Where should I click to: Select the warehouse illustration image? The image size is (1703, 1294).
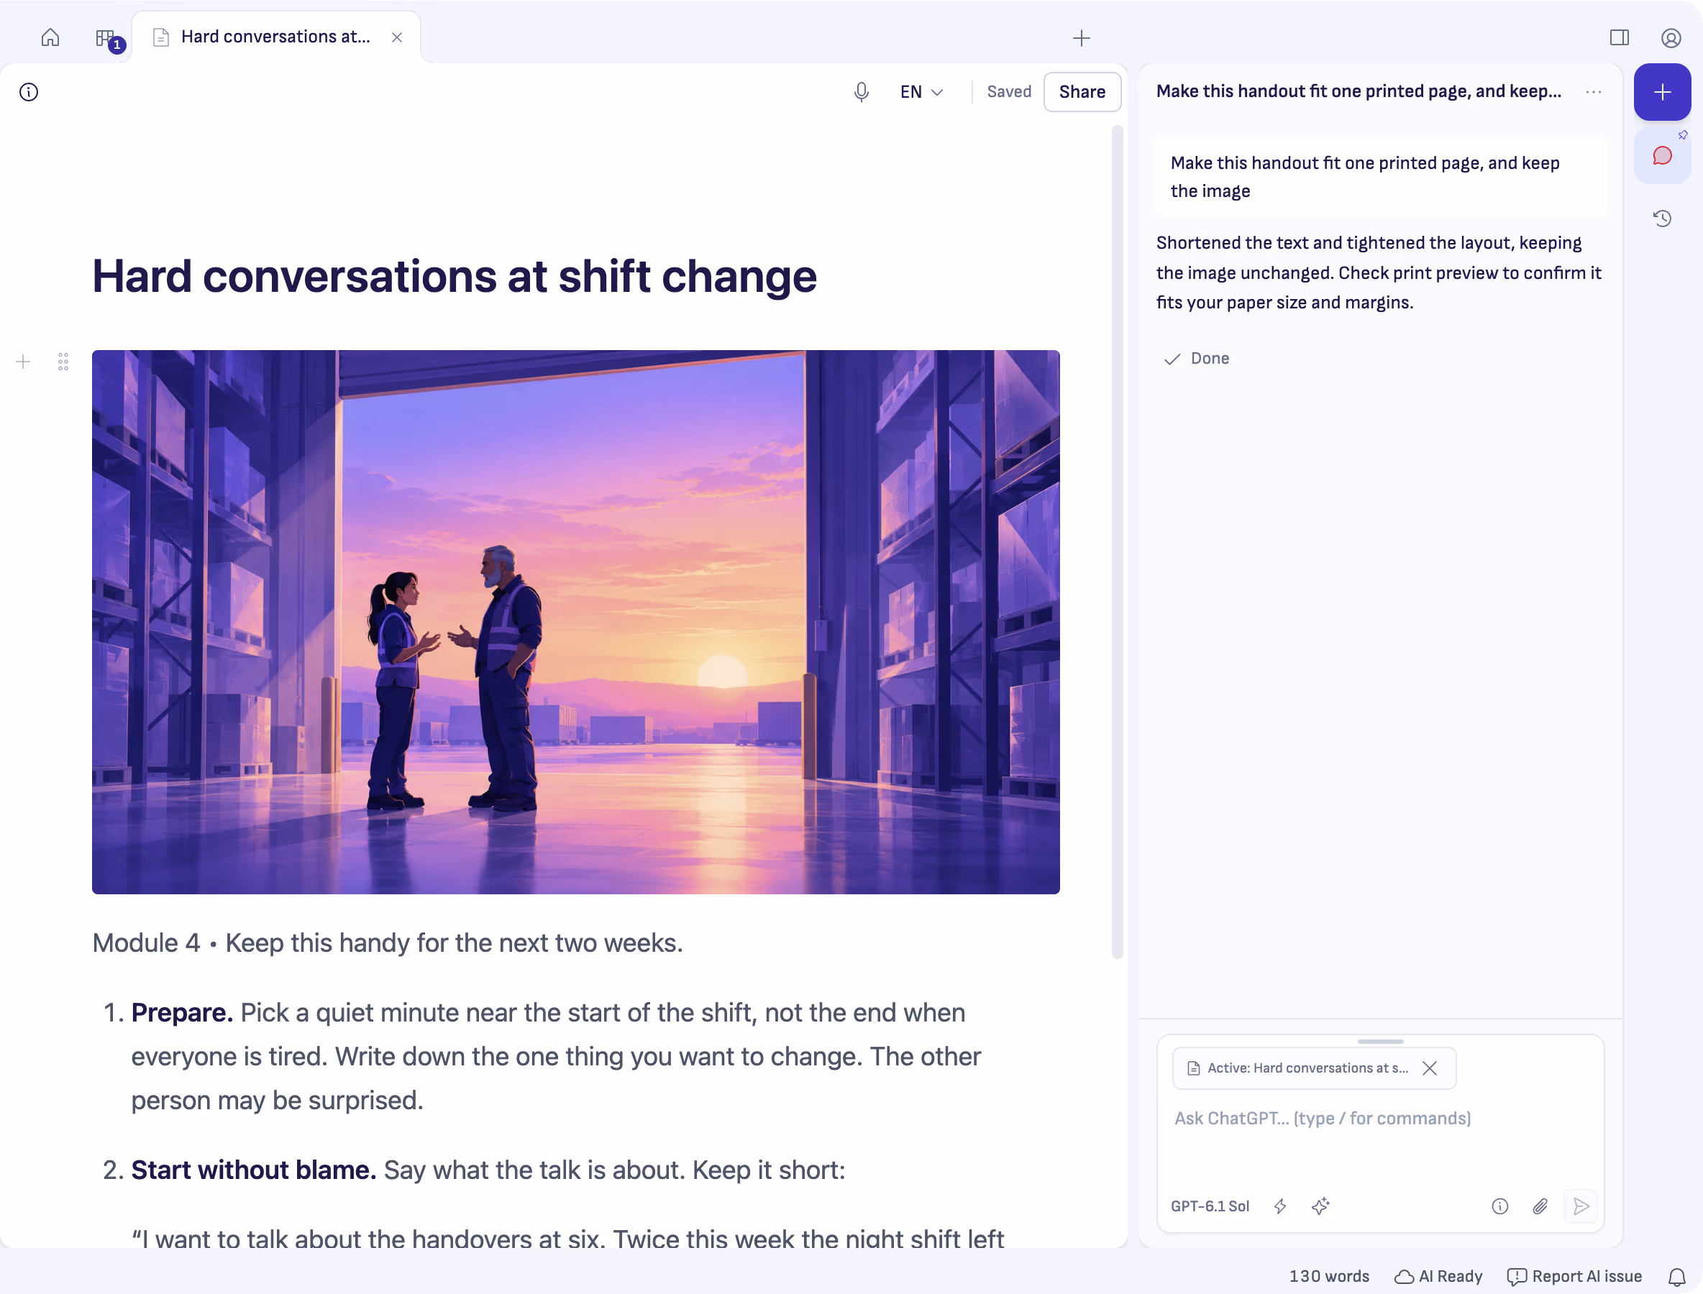click(x=575, y=622)
